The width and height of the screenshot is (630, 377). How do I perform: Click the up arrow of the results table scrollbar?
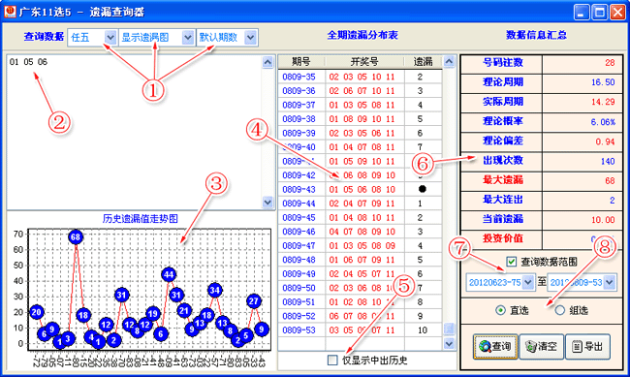[449, 61]
